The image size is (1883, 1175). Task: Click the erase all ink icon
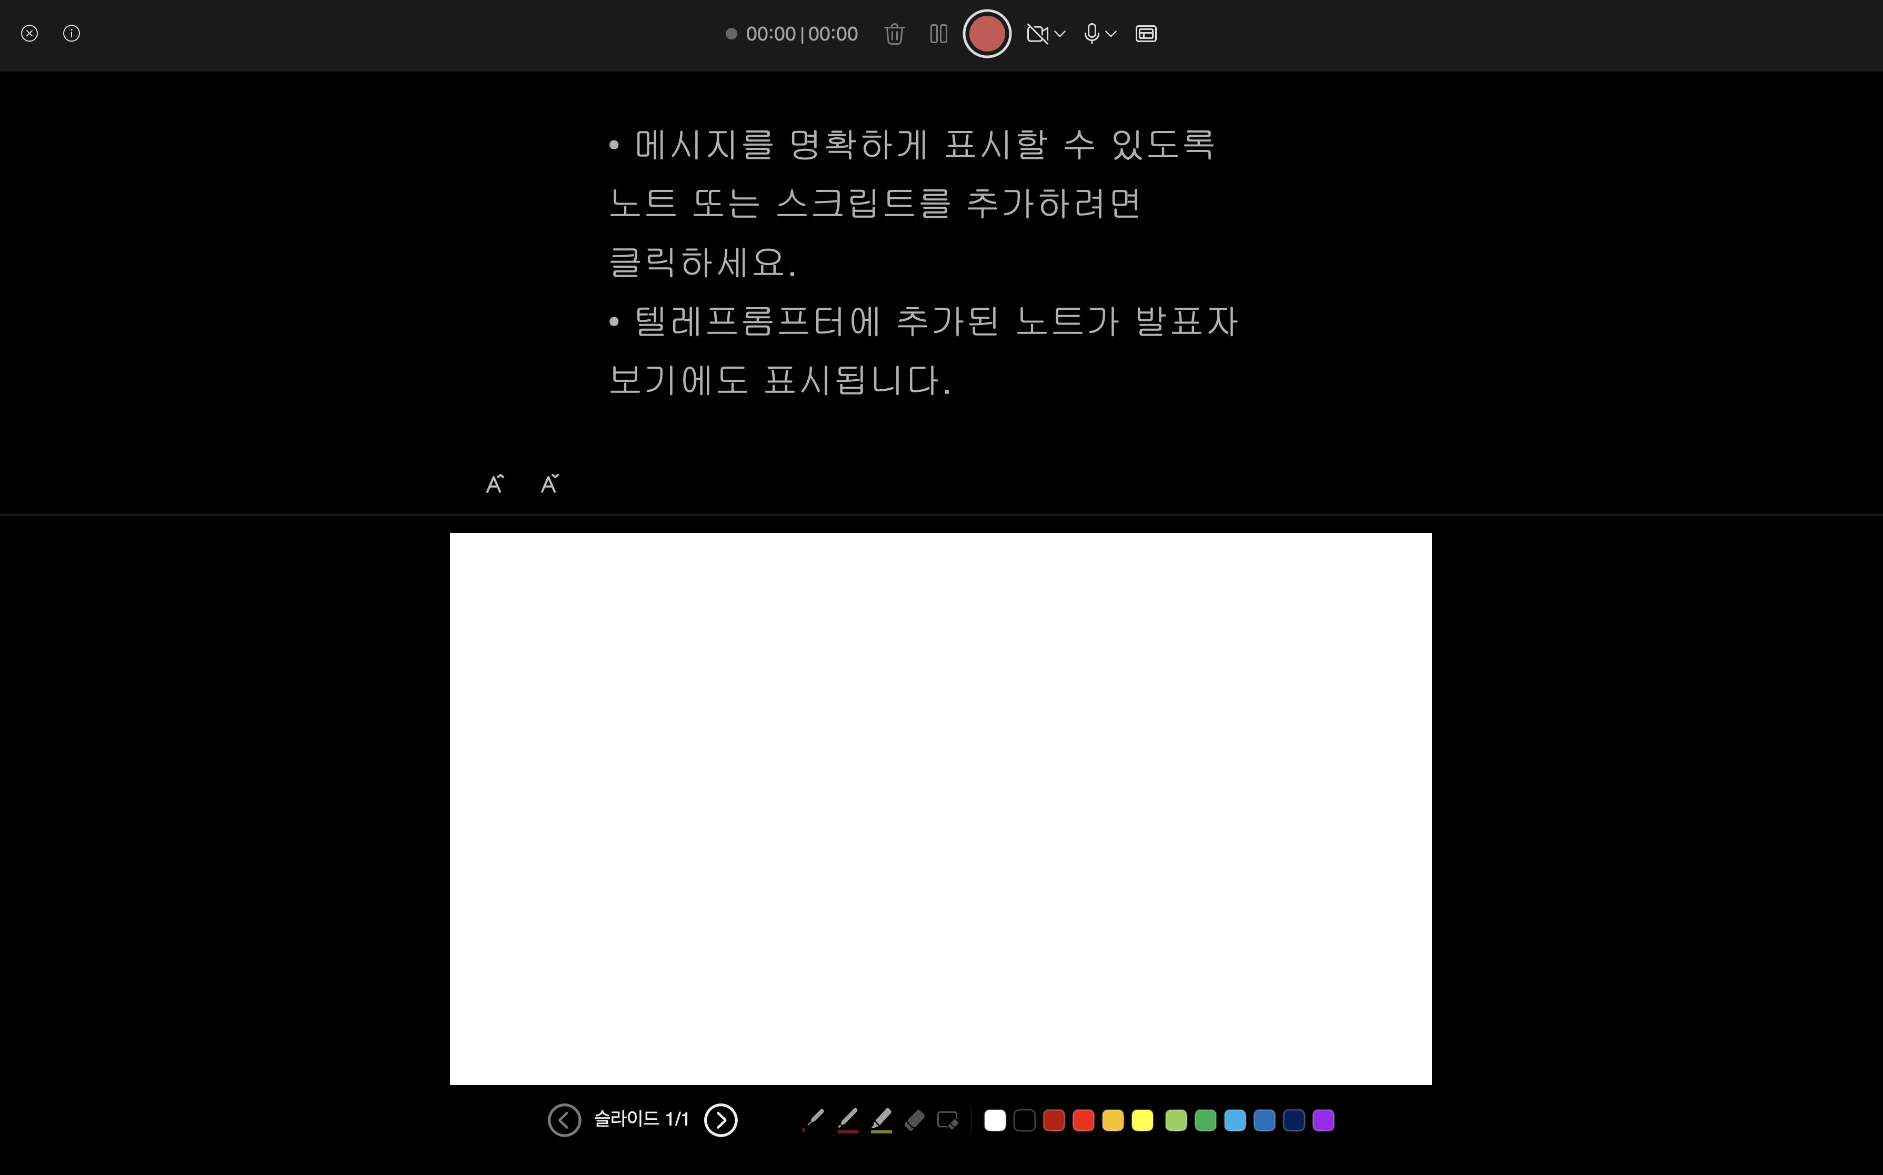pos(948,1120)
